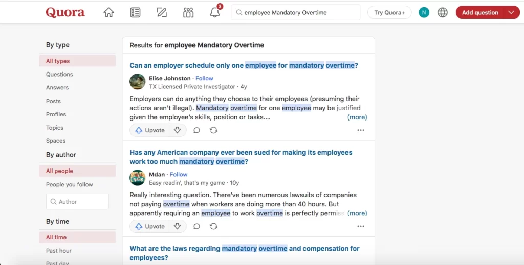Screen dimensions: 524x265
Task: Click 'Results for employee Mandatory Overtime' heading
Action: pyautogui.click(x=197, y=45)
